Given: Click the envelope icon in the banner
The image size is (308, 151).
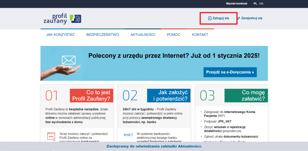Looking at the screenshot, I should (69, 60).
